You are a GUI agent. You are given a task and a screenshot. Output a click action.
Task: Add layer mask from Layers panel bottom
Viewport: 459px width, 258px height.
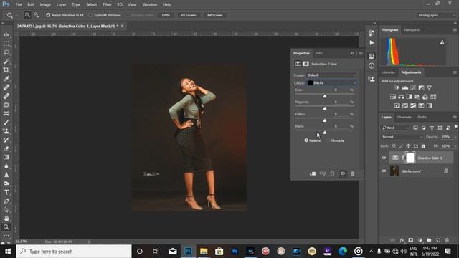click(411, 240)
